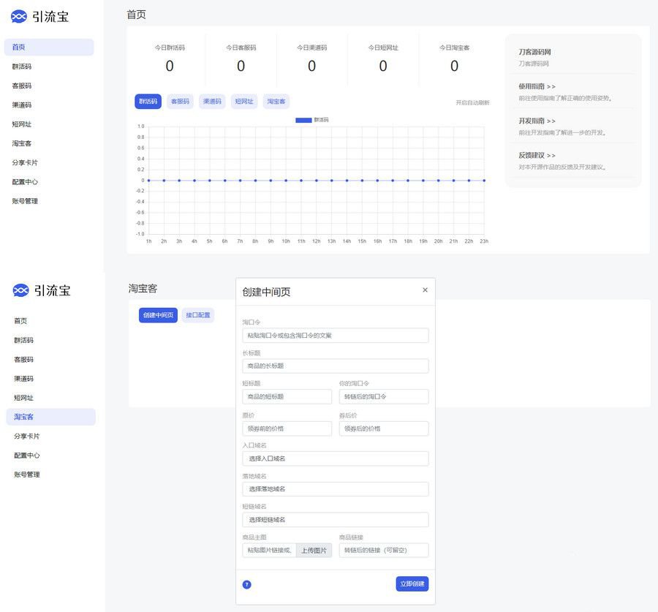
Task: Click the 引流宝 logo in lower sidebar
Action: click(x=42, y=290)
